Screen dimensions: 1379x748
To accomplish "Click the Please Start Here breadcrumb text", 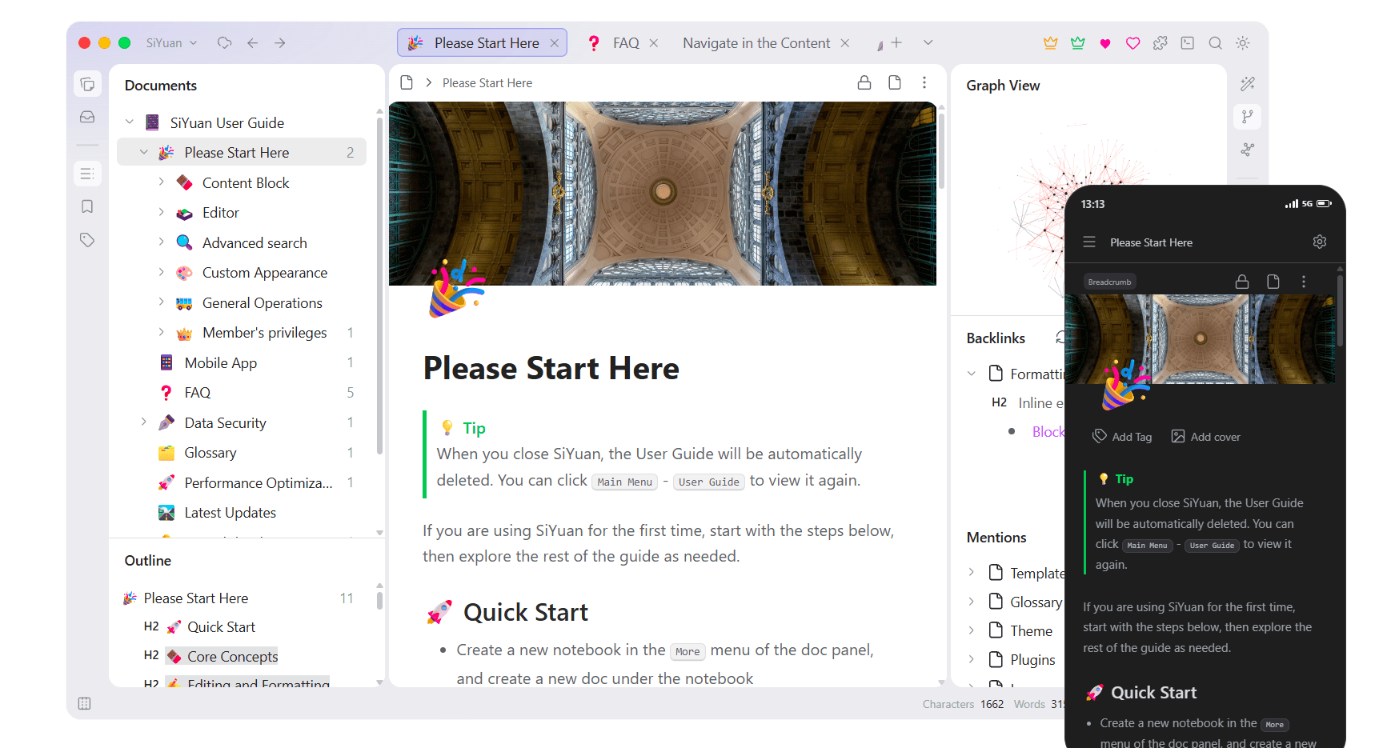I will click(487, 83).
